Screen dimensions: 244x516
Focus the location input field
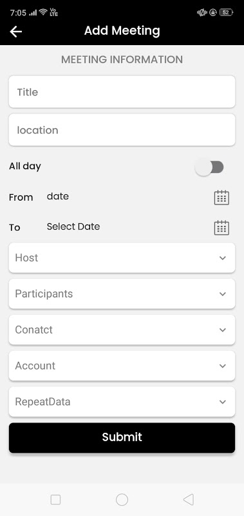tap(122, 130)
